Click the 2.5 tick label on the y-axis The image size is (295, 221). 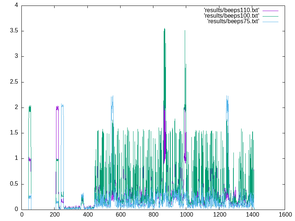click(14, 82)
